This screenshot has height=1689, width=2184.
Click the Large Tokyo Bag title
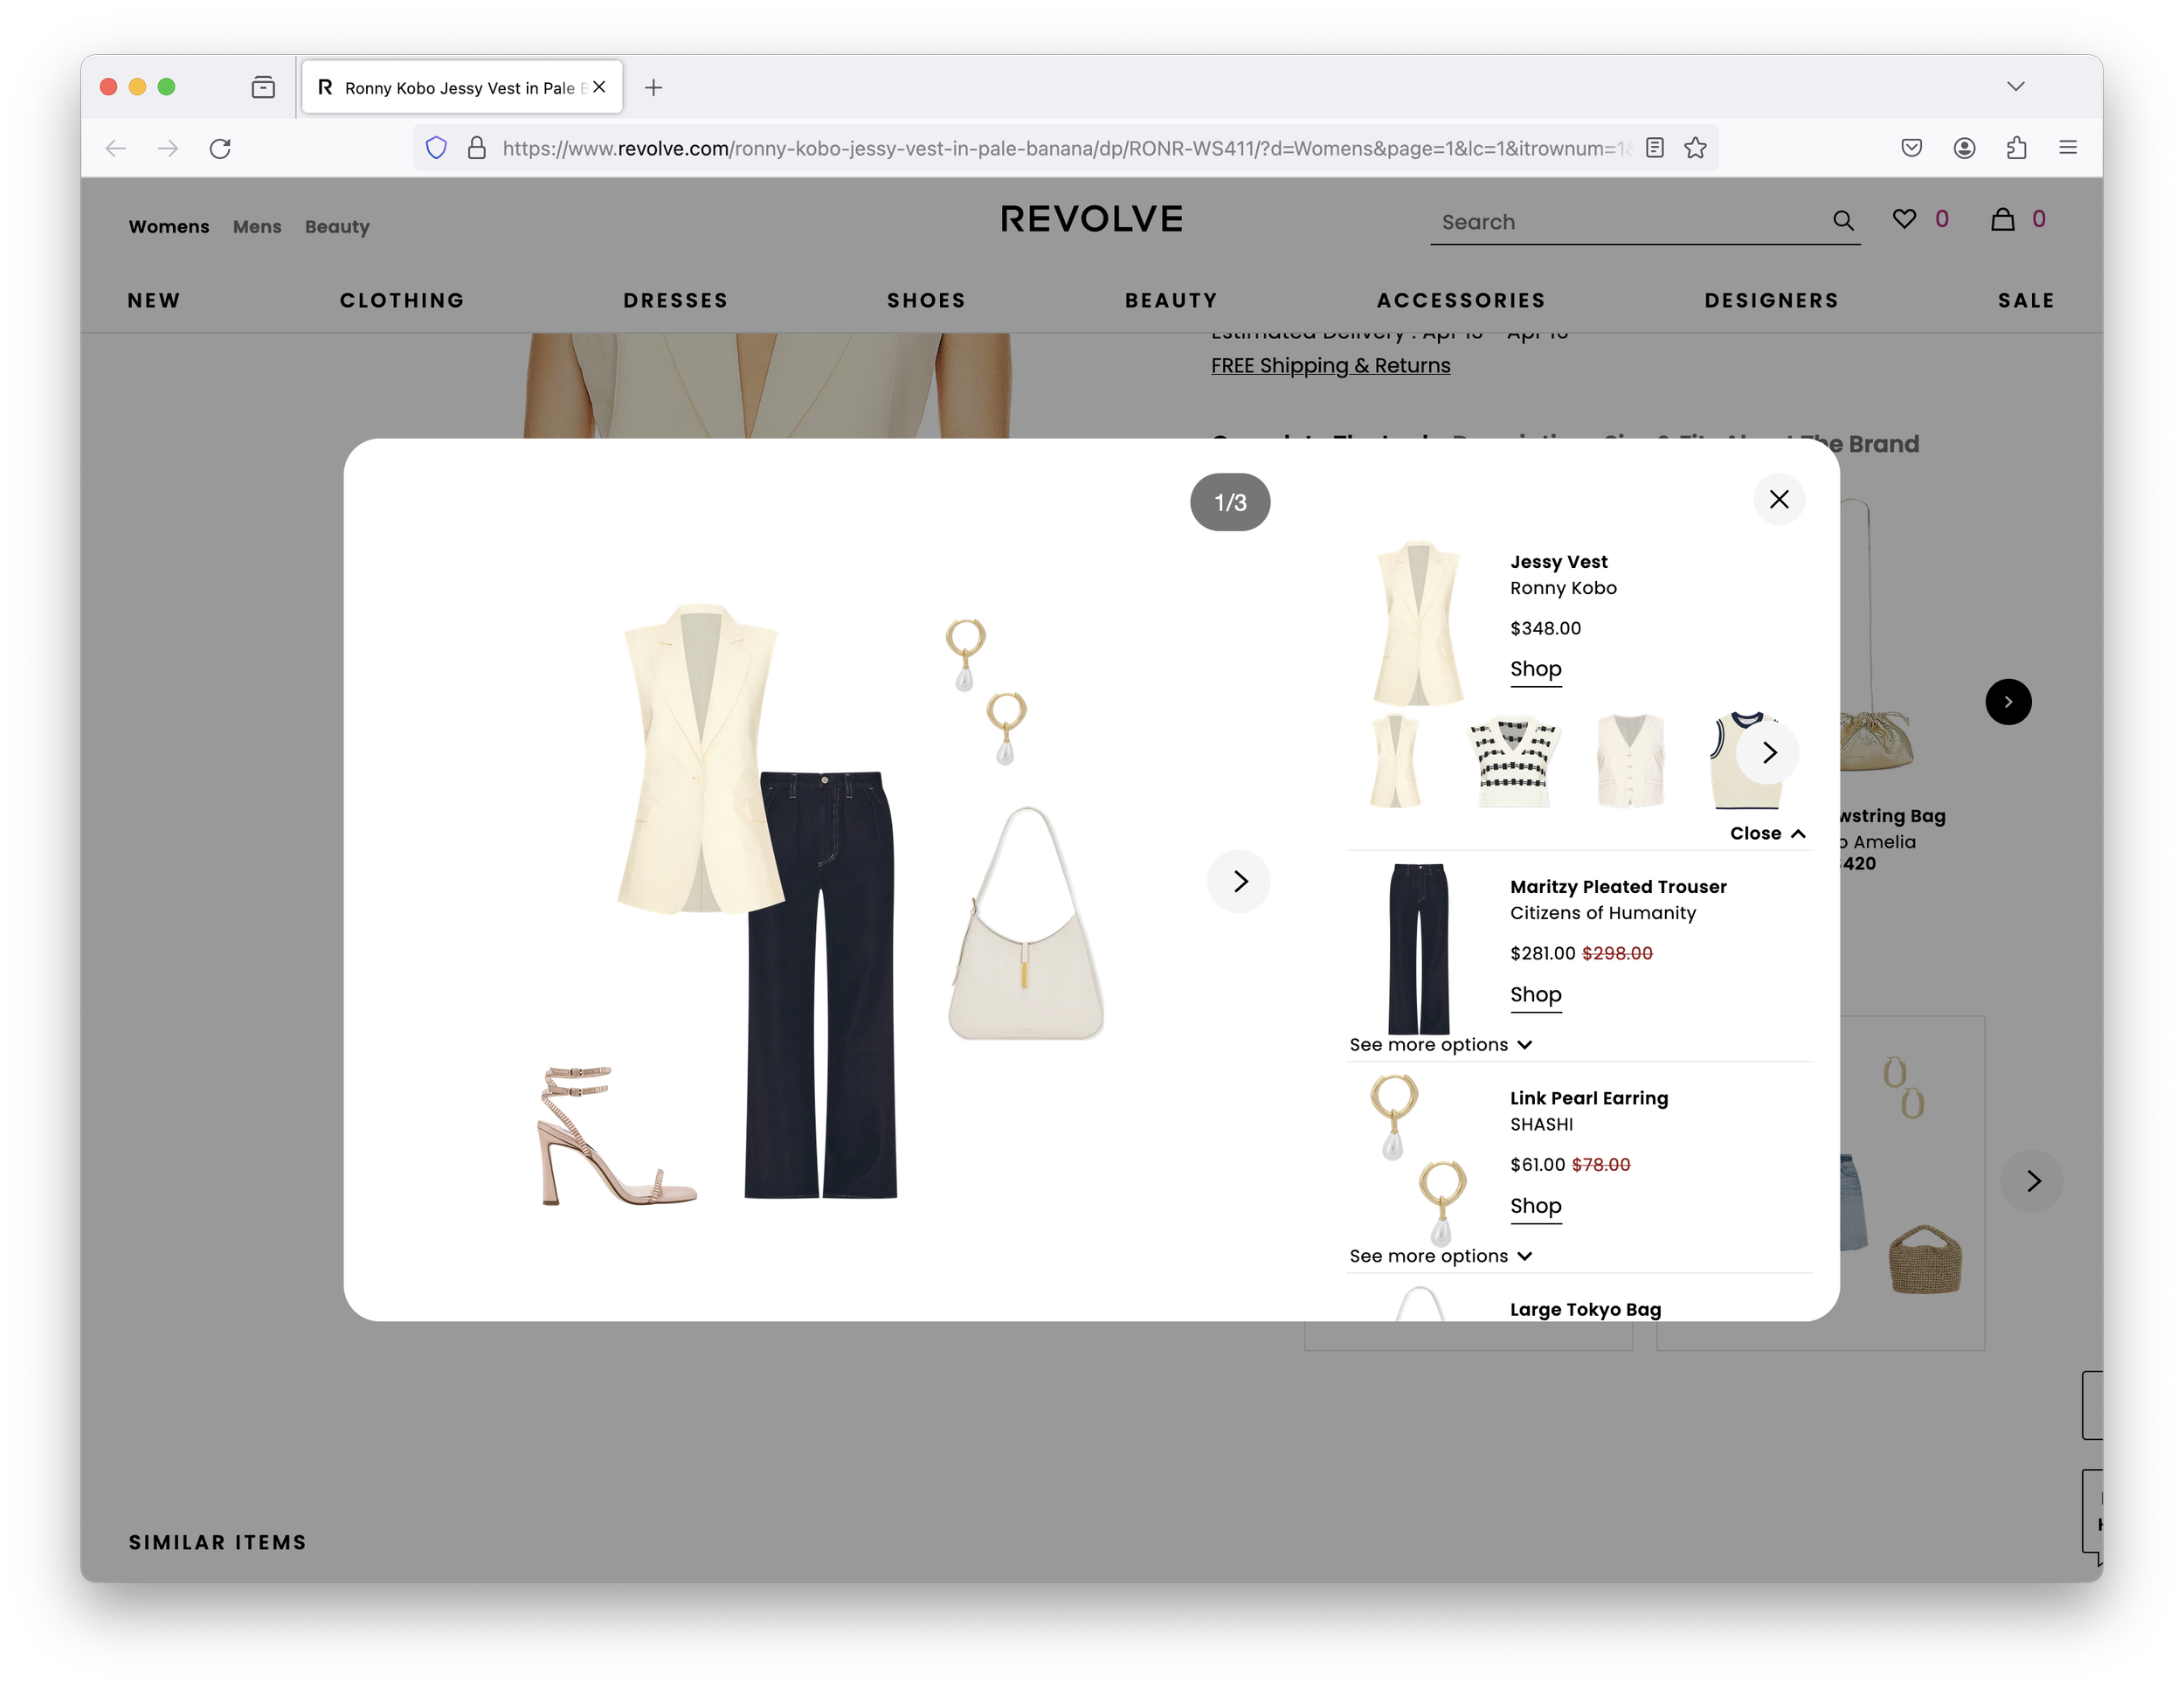click(x=1585, y=1309)
